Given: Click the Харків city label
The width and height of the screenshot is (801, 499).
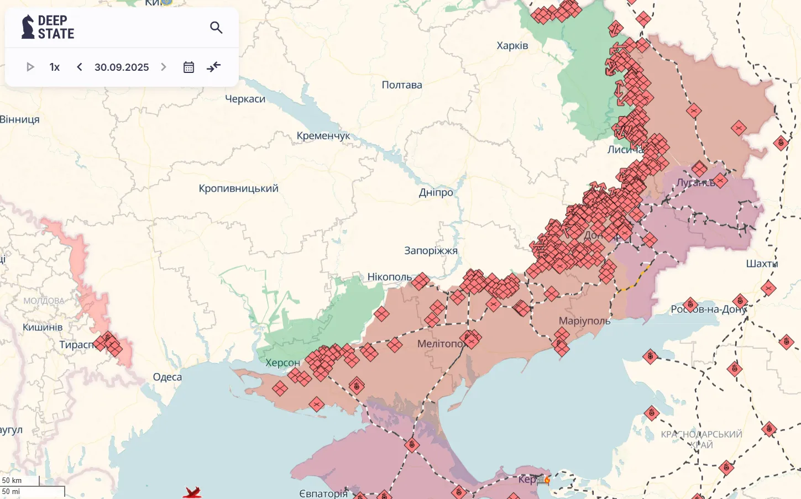Looking at the screenshot, I should [512, 46].
